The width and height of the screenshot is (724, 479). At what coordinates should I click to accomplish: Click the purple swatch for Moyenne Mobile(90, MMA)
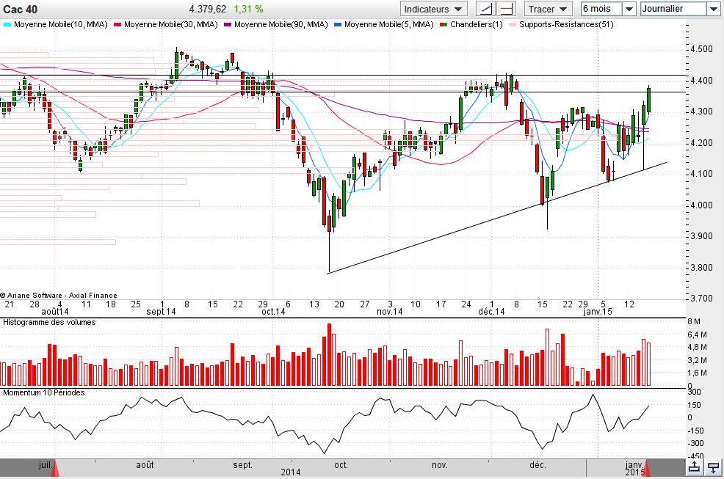[x=227, y=24]
